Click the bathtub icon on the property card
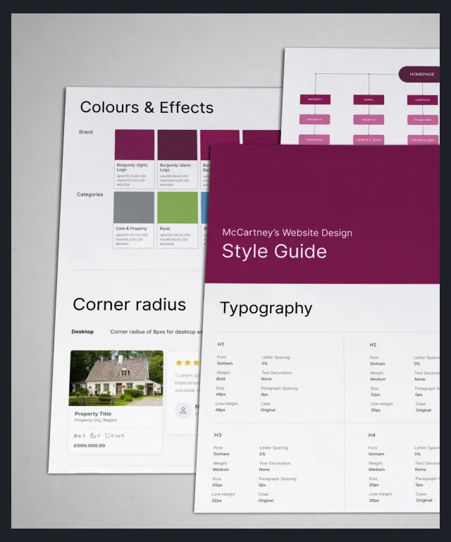This screenshot has width=451, height=542. click(93, 435)
